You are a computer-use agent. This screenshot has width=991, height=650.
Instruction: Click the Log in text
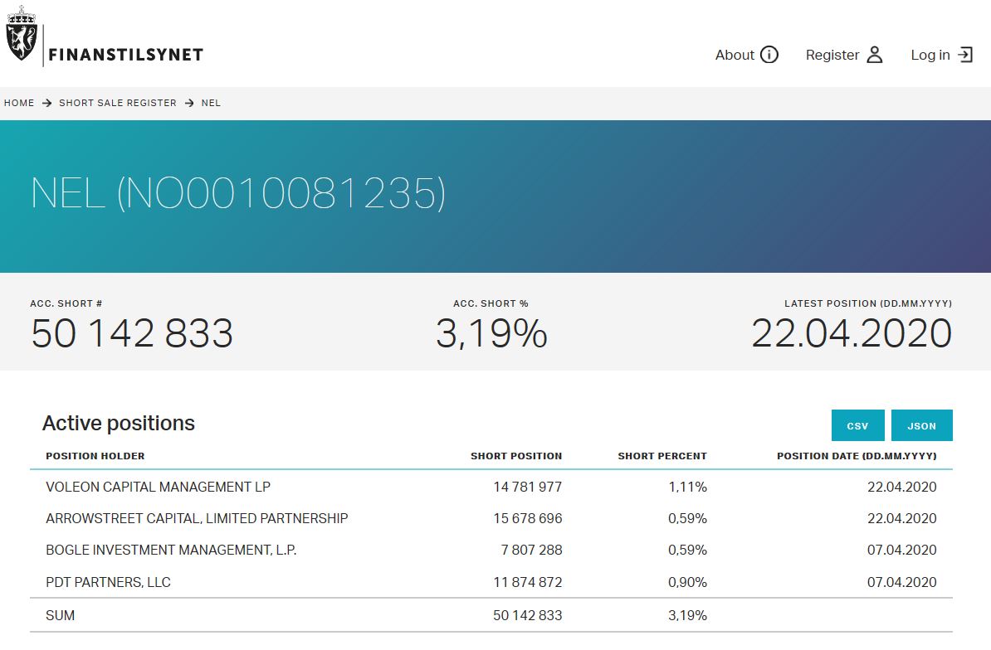[930, 55]
